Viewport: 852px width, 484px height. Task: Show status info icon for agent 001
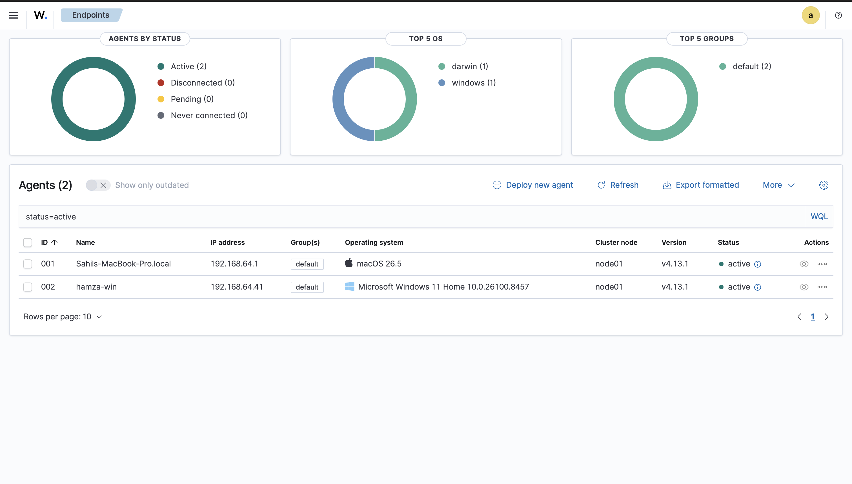[x=758, y=264]
